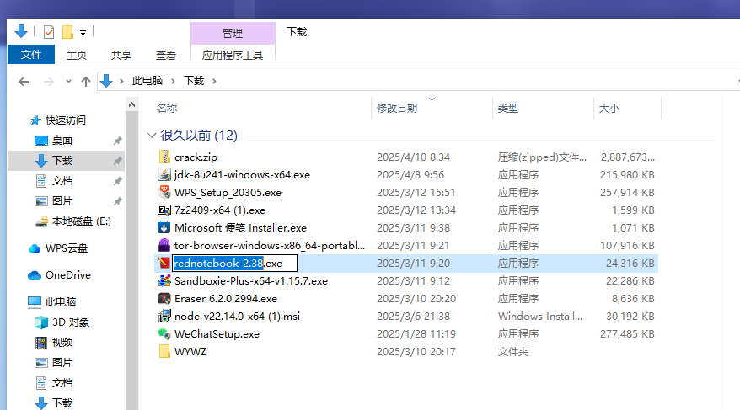Expand the chevron before 此电脑 in address bar

121,81
